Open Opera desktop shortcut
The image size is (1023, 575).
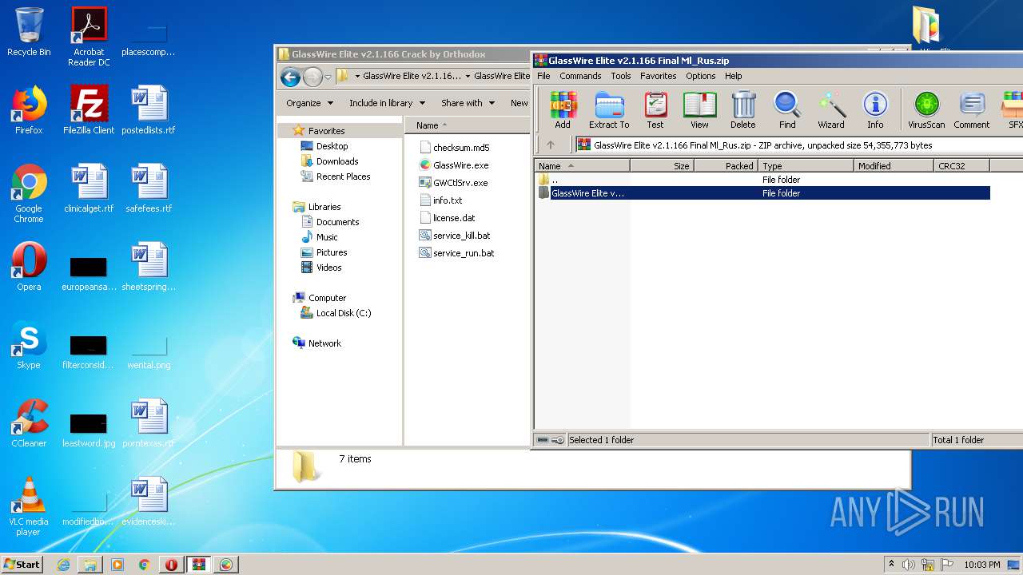pos(29,268)
